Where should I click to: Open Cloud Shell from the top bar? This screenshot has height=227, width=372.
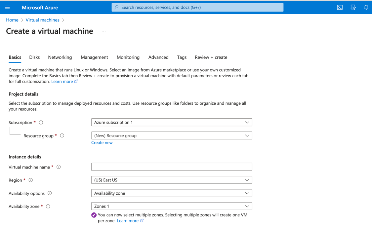pyautogui.click(x=340, y=7)
